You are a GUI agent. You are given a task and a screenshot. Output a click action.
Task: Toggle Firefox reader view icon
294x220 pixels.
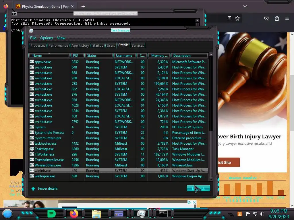[x=229, y=18]
